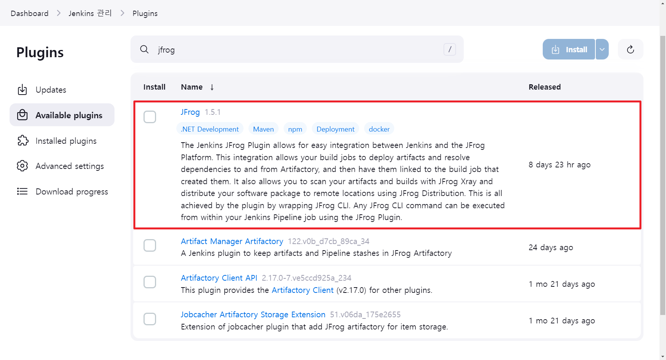Screen dimensions: 666x360
Task: Check the JFrog plugin install checkbox
Action: [x=150, y=117]
